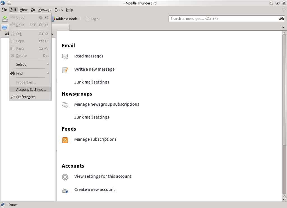Viewport: 287px width, 208px height.
Task: Choose Paste from the Edit menu
Action: 30,48
